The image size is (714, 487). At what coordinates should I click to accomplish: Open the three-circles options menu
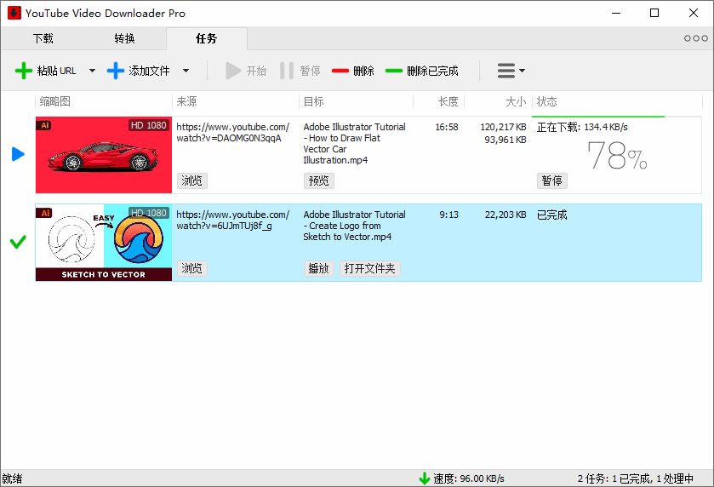(696, 38)
